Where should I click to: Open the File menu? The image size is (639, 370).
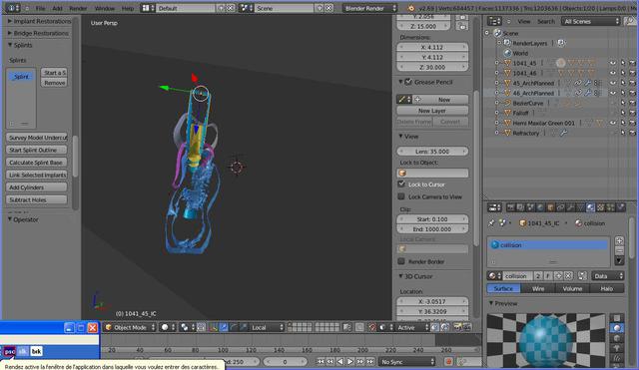(40, 8)
